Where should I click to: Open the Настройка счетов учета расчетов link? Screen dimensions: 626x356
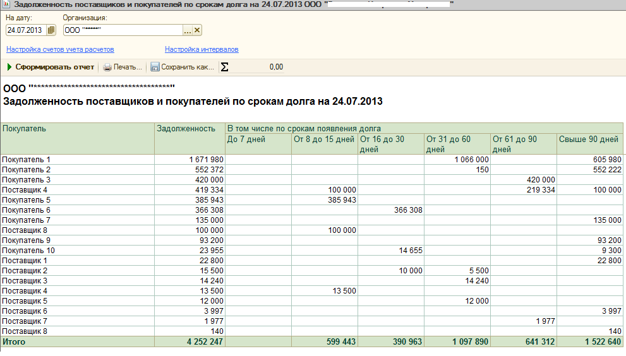coord(60,49)
